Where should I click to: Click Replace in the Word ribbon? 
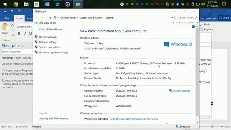[x=206, y=30]
